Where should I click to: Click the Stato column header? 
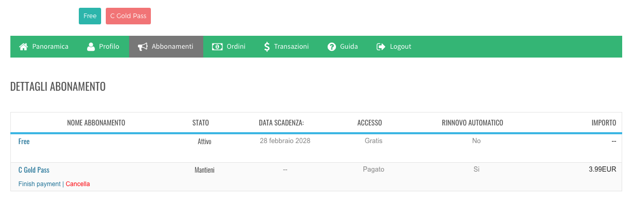[x=201, y=123]
